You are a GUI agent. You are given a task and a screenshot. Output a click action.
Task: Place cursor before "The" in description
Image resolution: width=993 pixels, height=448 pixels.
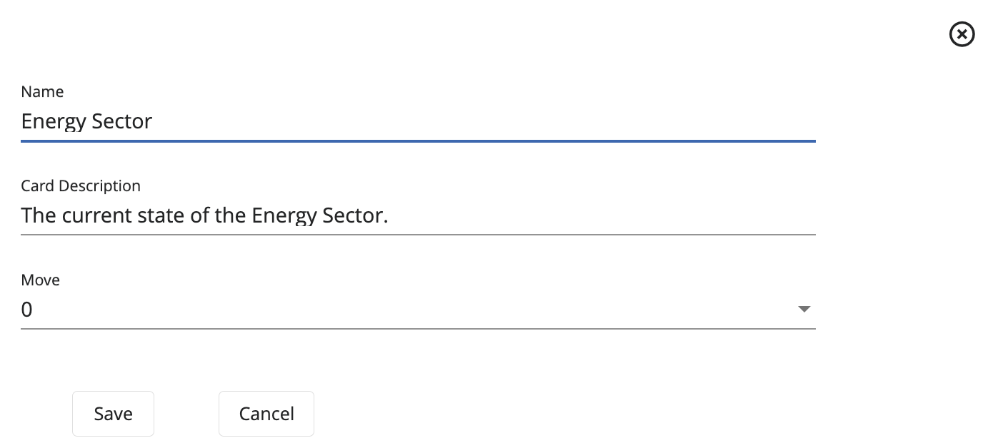tap(22, 215)
